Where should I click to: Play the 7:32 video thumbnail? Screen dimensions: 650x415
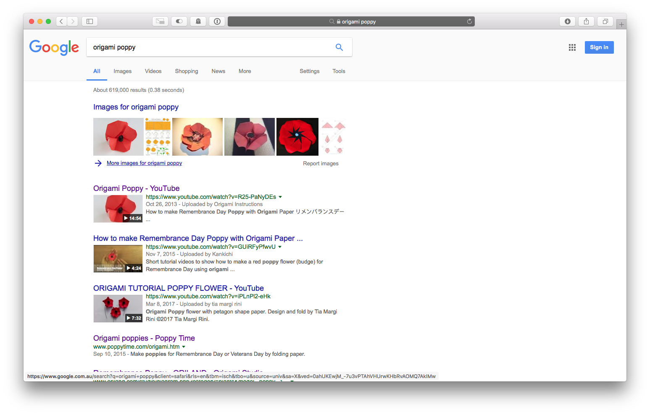[x=118, y=309]
